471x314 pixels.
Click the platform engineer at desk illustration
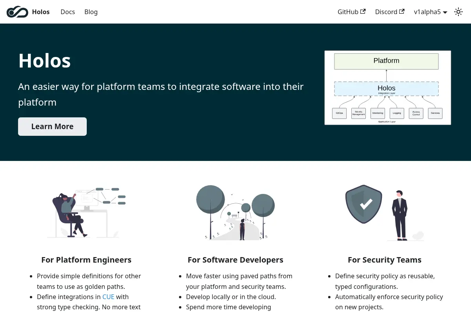pos(86,212)
